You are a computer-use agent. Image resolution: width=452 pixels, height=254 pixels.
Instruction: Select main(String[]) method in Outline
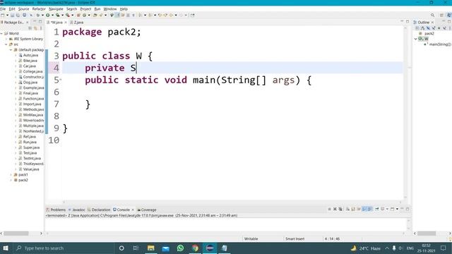point(438,44)
